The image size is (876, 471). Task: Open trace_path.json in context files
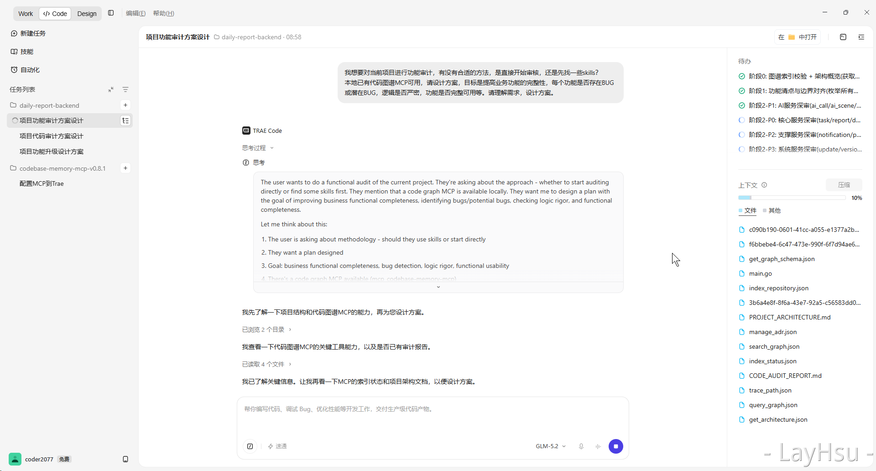coord(770,390)
